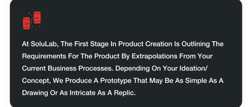
Task: Click the word "Requirements" in second line
Action: 44,56
